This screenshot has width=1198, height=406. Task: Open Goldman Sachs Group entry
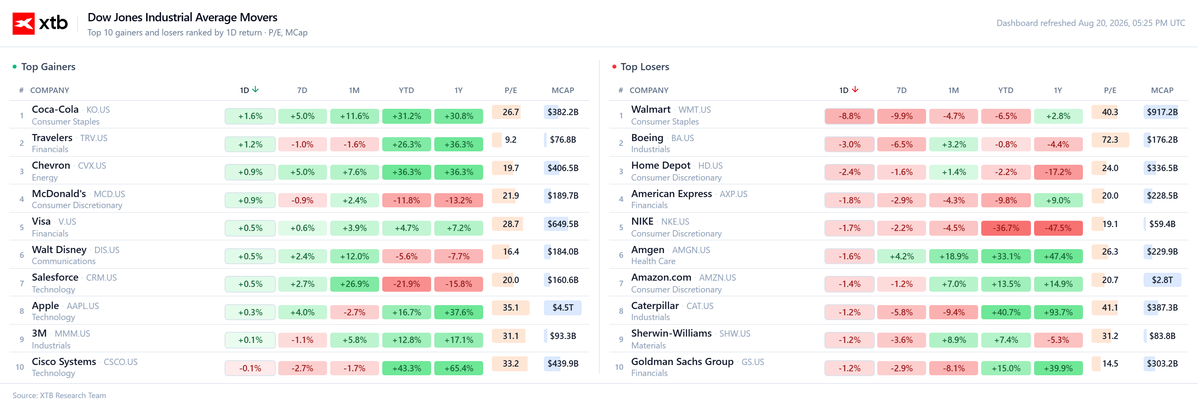point(682,361)
